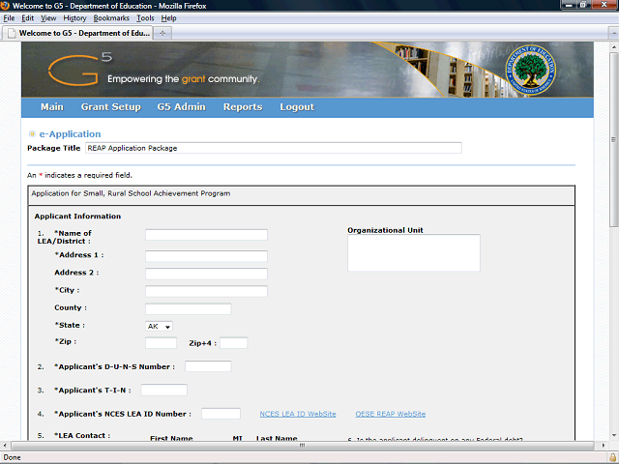Click the Applicant Information heading
619x464 pixels.
pyautogui.click(x=77, y=217)
